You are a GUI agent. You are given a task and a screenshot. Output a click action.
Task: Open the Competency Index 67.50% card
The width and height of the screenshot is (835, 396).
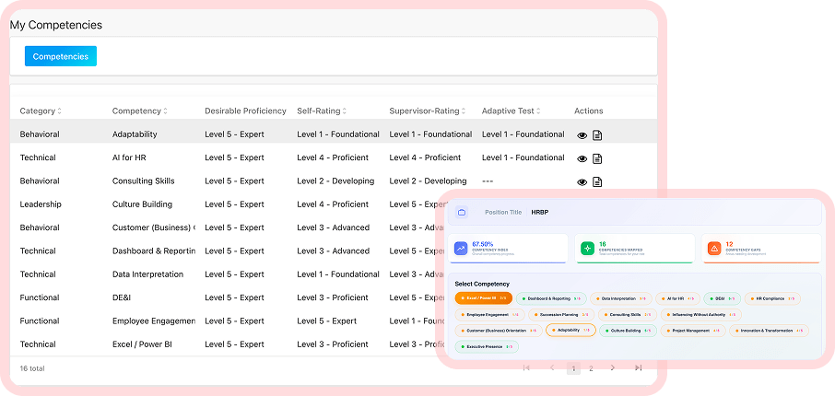(508, 248)
